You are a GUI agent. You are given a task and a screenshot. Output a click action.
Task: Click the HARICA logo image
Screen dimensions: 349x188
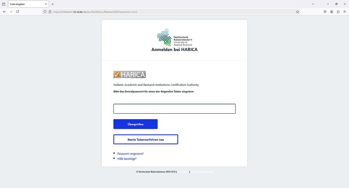pos(129,74)
